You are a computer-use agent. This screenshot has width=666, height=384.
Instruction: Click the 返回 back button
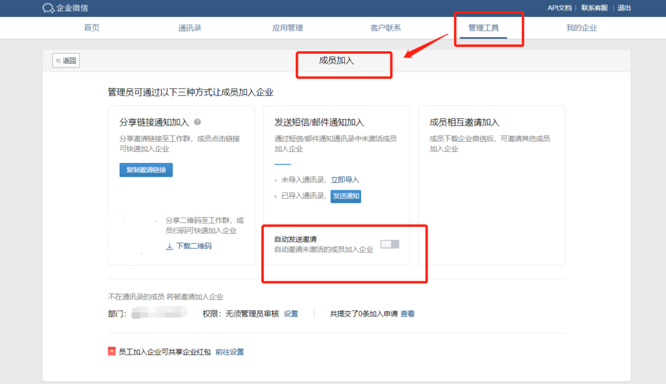66,60
